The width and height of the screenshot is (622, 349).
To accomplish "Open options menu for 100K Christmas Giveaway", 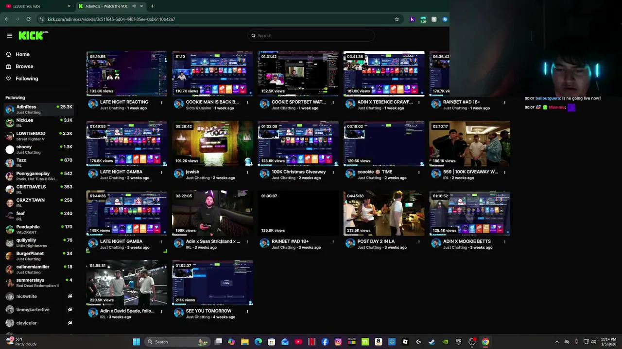I will (x=333, y=172).
